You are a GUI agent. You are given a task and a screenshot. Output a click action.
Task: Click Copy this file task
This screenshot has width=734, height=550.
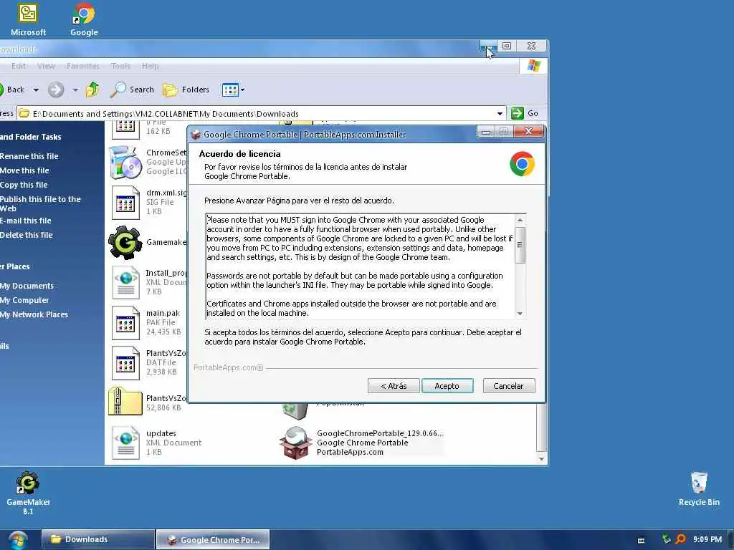point(24,185)
